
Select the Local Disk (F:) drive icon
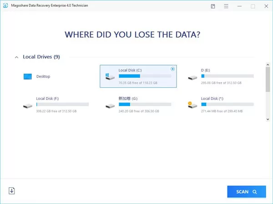point(28,106)
